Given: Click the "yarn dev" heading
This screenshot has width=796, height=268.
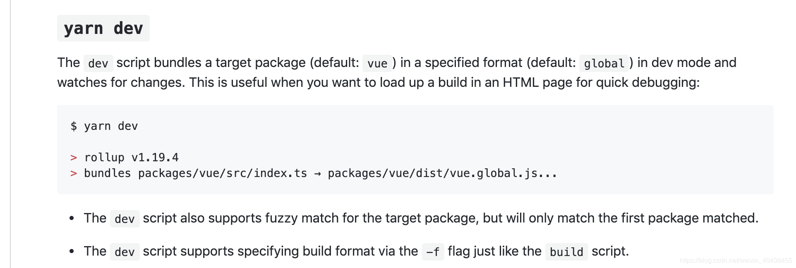Looking at the screenshot, I should (x=103, y=28).
